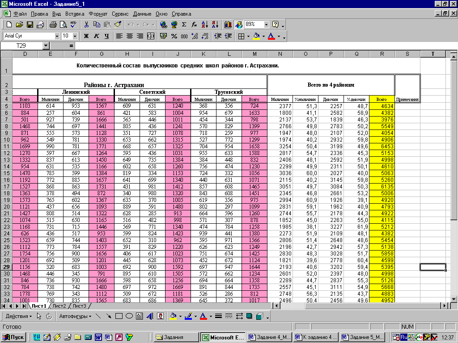This screenshot has height=343, width=458.
Task: Select the Line drawing tool
Action: pos(98,316)
